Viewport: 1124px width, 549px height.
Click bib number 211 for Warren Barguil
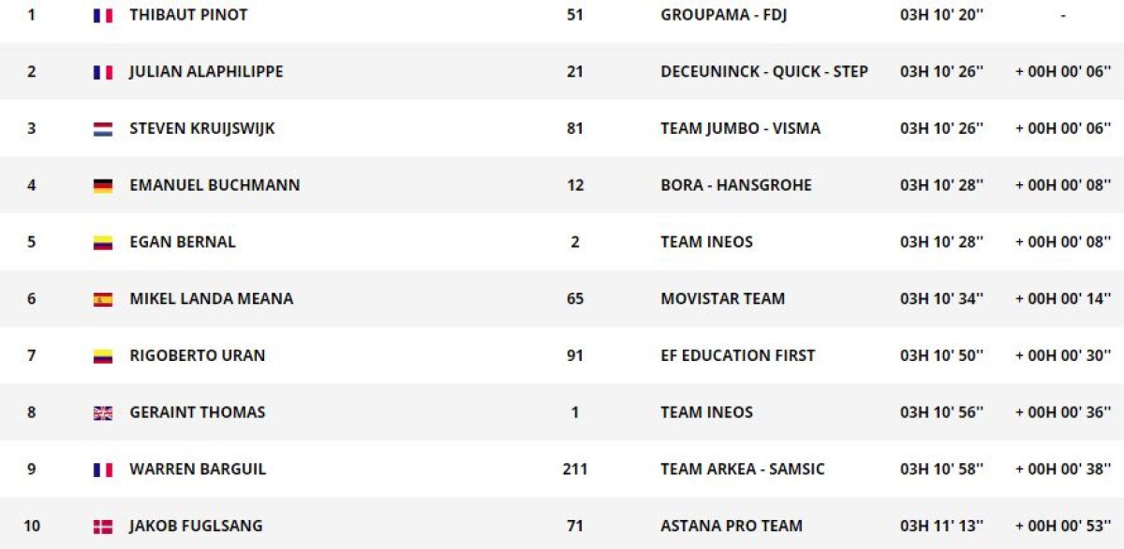point(575,469)
